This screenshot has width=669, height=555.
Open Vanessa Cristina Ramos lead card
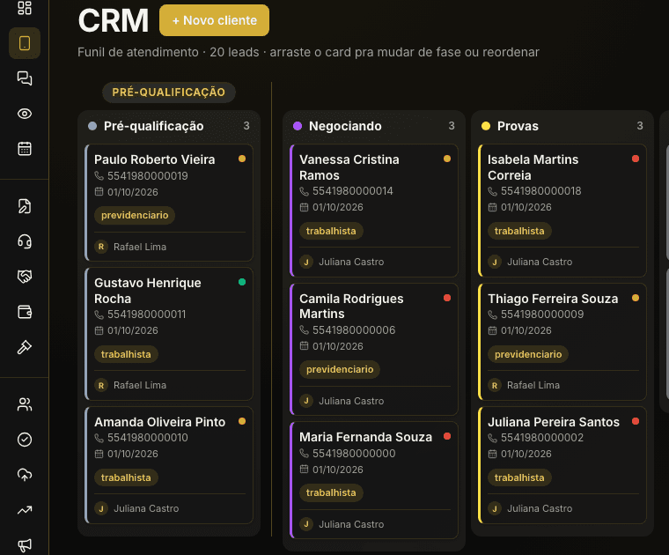coord(374,211)
